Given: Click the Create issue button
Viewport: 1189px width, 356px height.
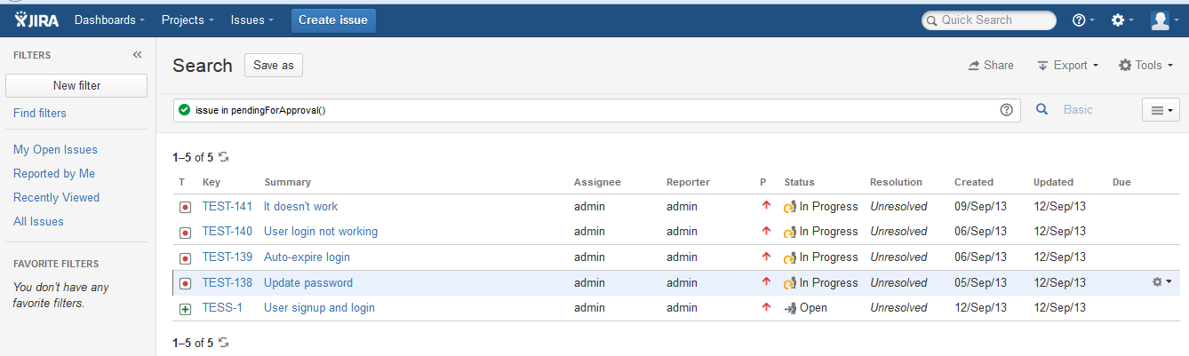Looking at the screenshot, I should 333,20.
